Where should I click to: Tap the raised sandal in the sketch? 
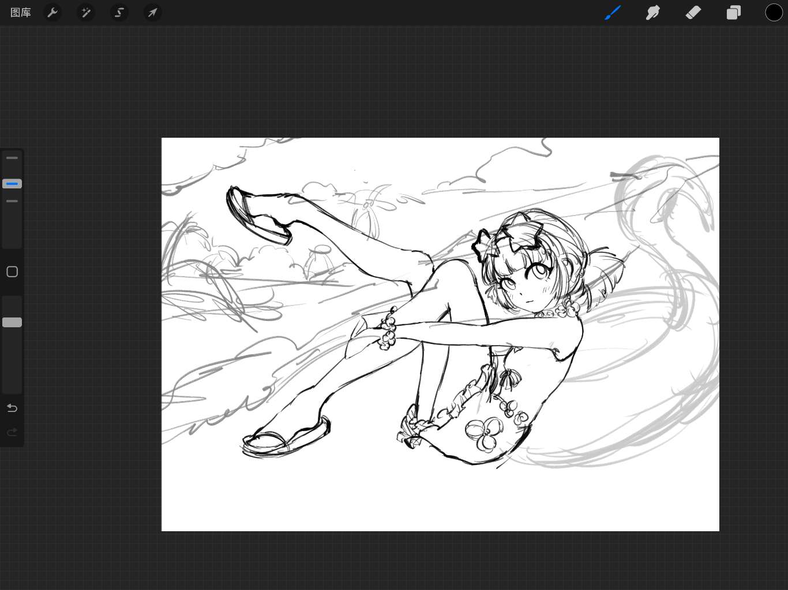(x=257, y=216)
